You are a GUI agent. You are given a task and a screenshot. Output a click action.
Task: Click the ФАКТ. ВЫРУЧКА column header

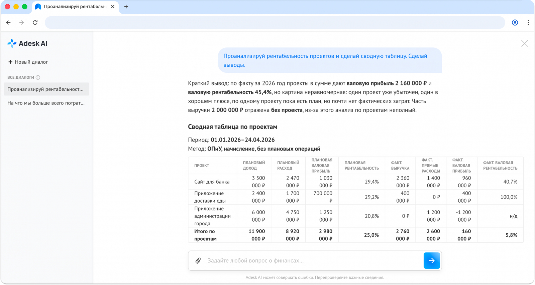[400, 166]
